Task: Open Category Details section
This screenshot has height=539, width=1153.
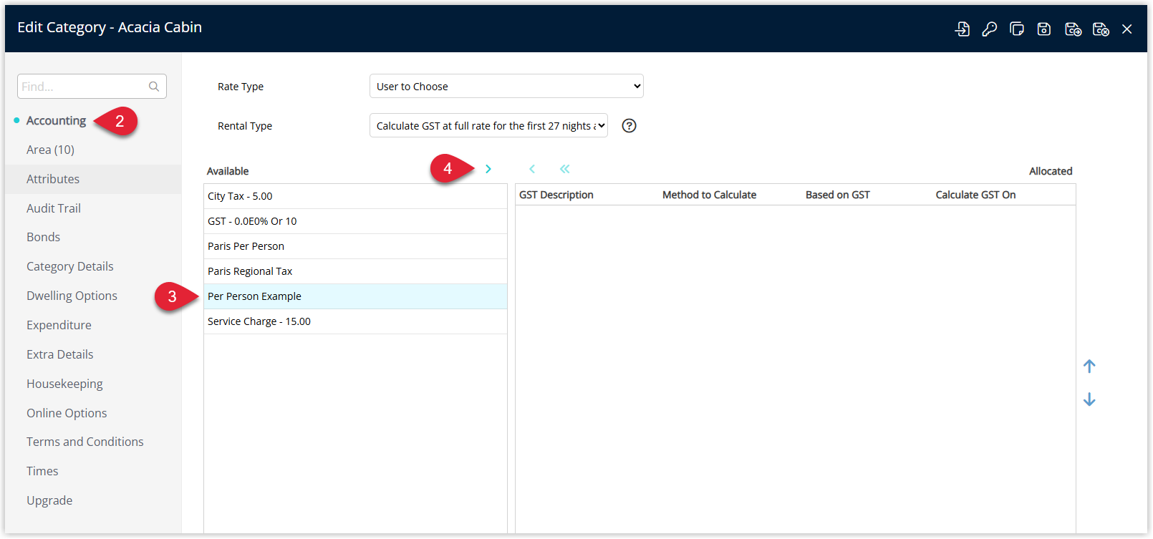Action: click(x=69, y=266)
